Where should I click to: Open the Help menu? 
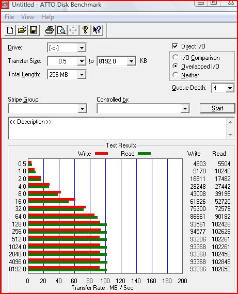click(x=47, y=17)
